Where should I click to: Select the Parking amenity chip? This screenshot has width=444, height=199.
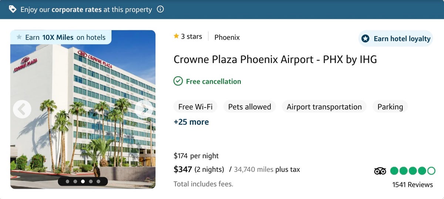pyautogui.click(x=390, y=107)
